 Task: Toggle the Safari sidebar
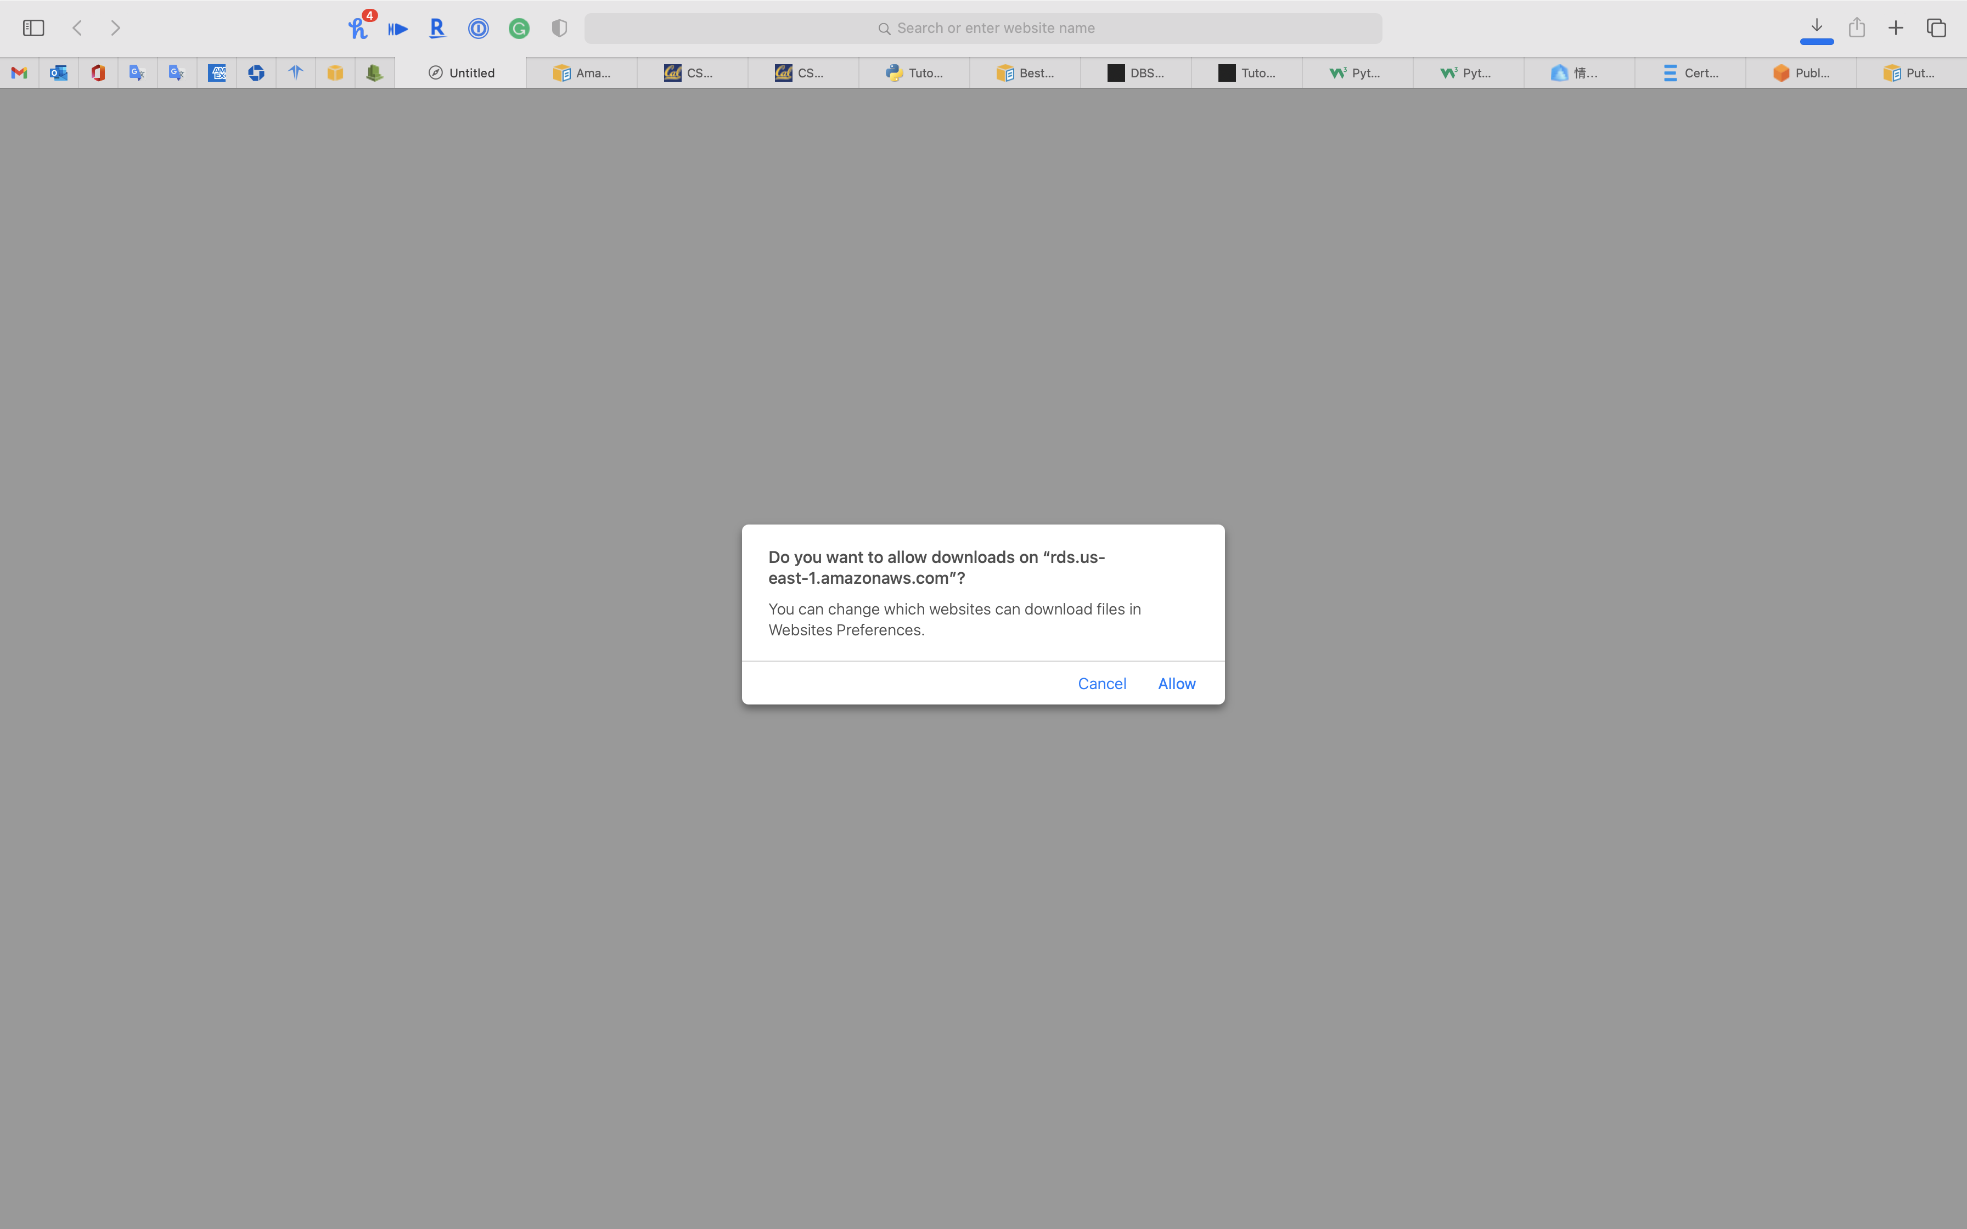[x=33, y=29]
